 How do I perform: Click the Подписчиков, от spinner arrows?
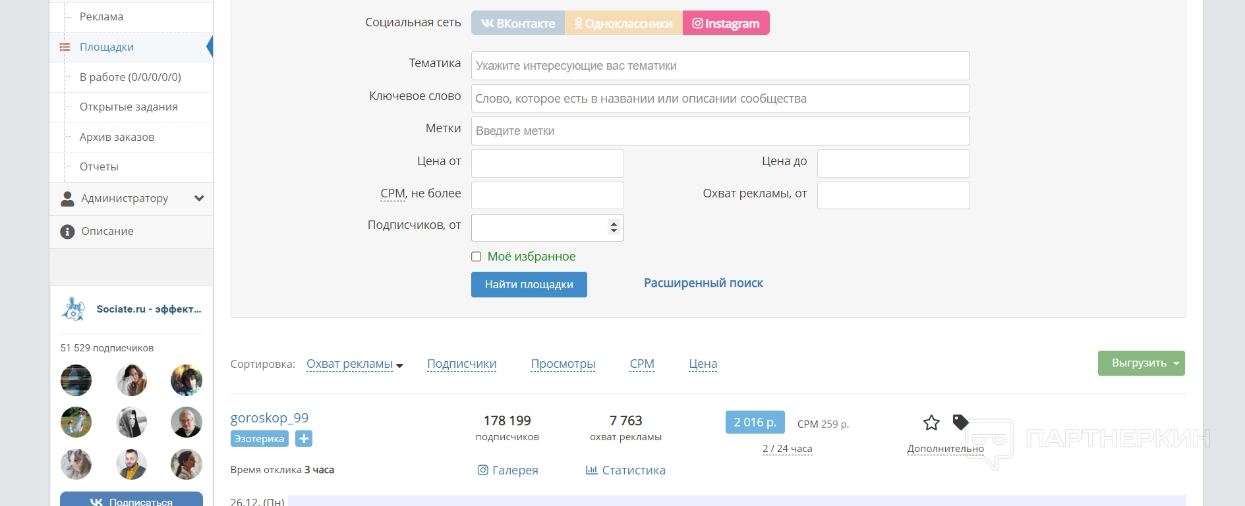614,228
